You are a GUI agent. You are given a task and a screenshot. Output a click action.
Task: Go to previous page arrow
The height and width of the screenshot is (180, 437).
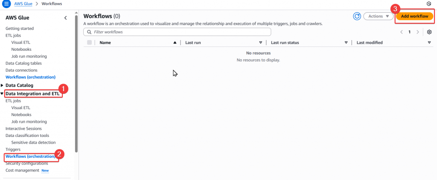[x=401, y=32]
